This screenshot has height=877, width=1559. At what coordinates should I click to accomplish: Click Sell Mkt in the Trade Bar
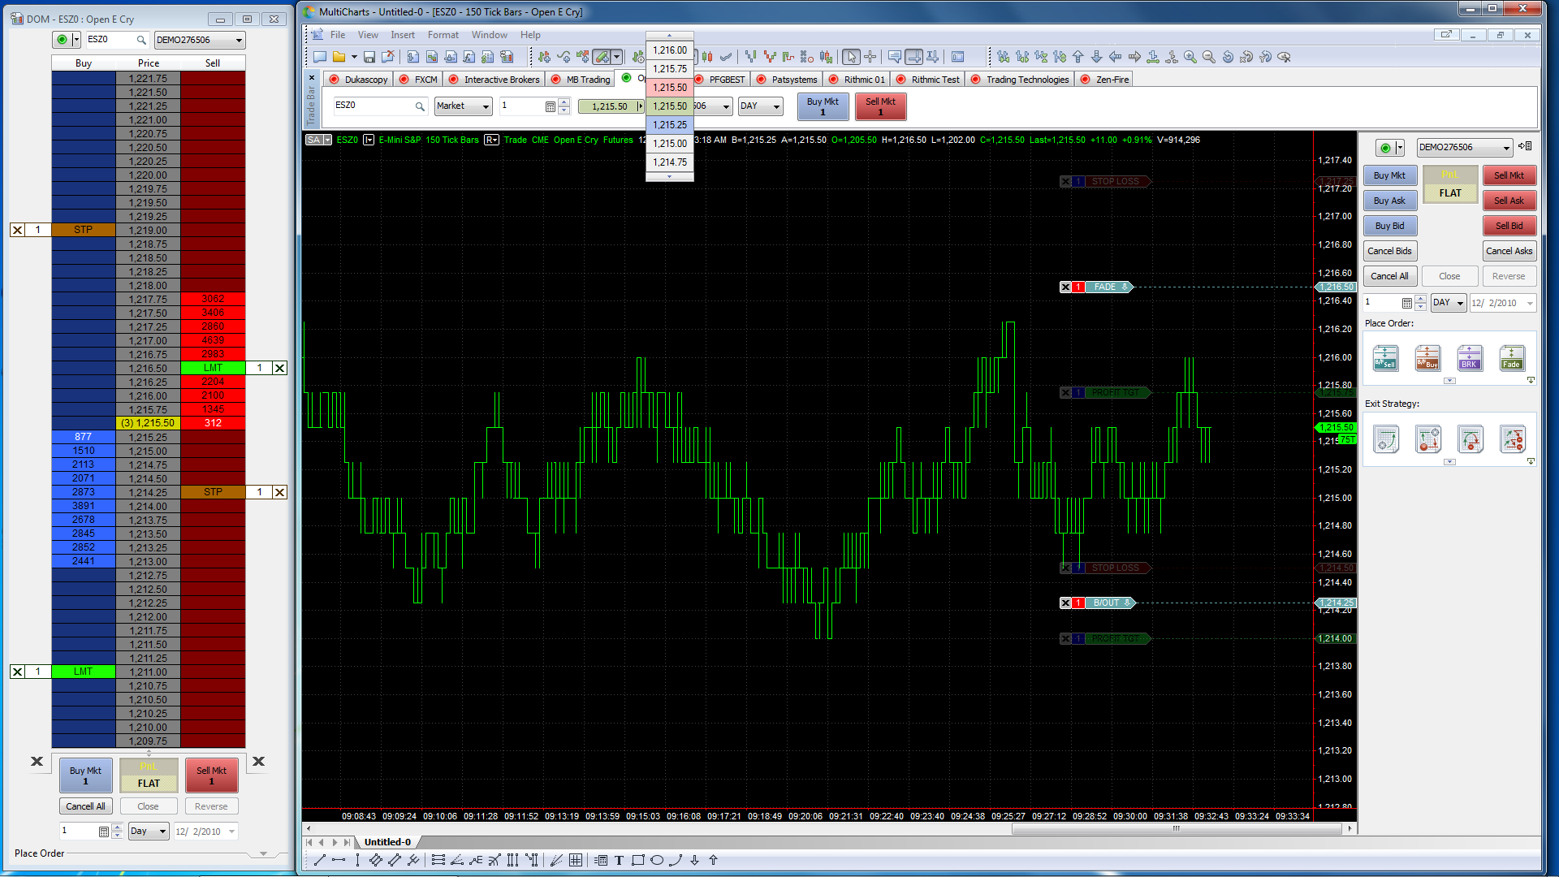point(880,106)
